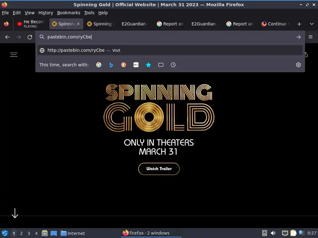318x238 pixels.
Task: Switch to the second E2Guardian tab
Action: 205,24
